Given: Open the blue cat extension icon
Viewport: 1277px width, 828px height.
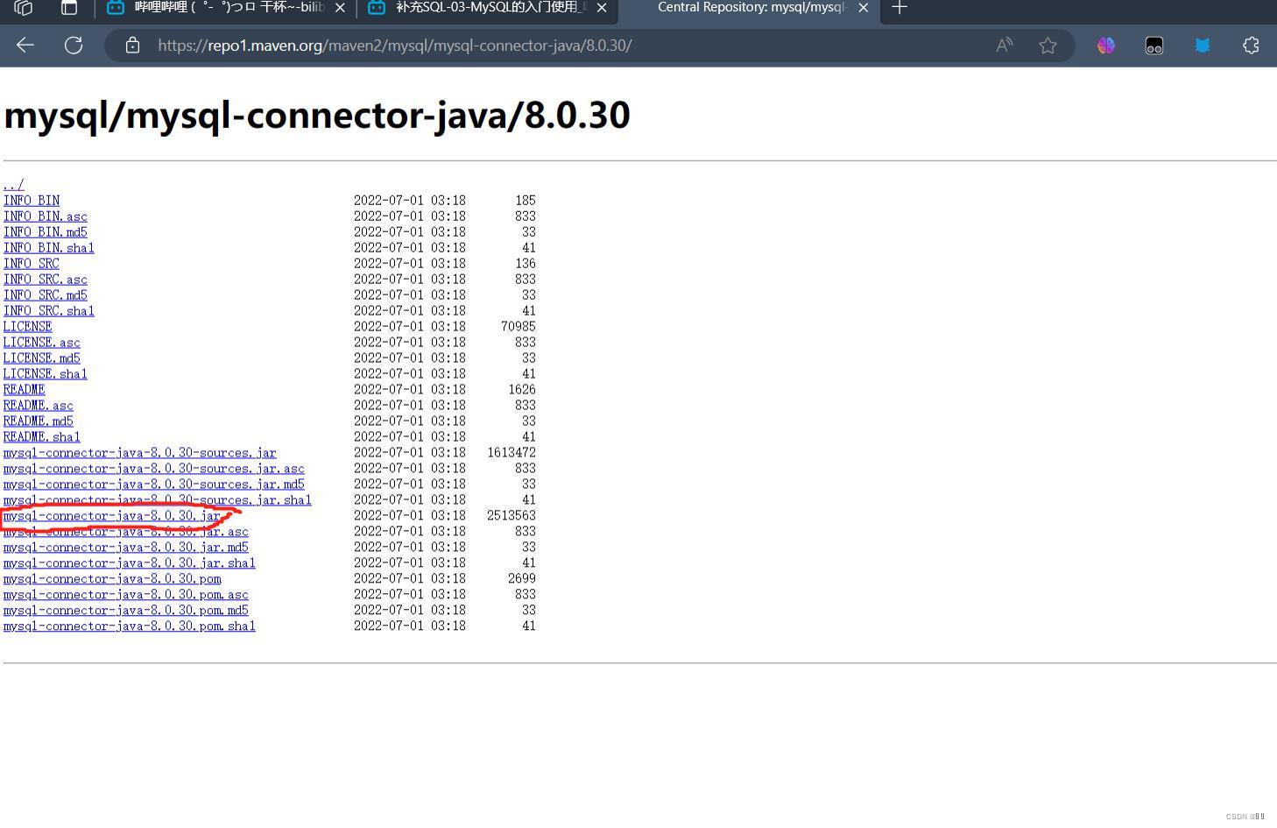Looking at the screenshot, I should click(x=1203, y=45).
